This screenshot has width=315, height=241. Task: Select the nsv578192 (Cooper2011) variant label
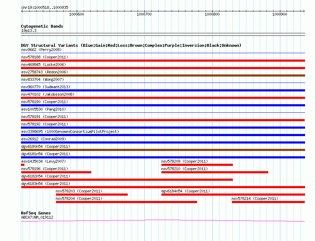tap(45, 124)
